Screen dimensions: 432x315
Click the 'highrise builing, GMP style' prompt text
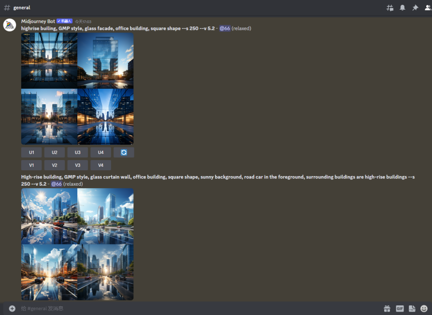118,28
